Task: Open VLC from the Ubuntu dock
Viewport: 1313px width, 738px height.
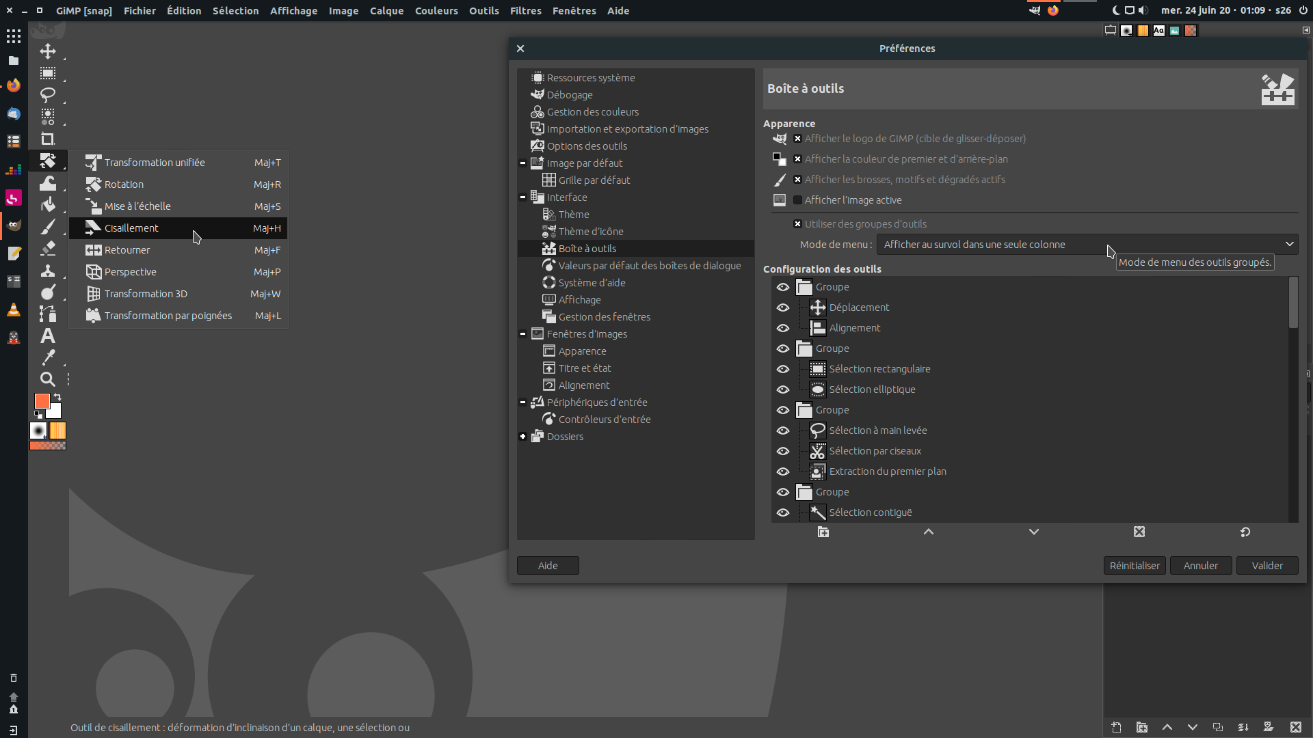Action: click(x=14, y=310)
